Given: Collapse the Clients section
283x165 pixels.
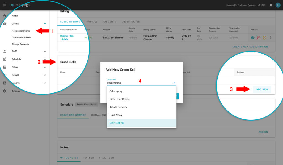Looking at the screenshot, I should pos(45,23).
